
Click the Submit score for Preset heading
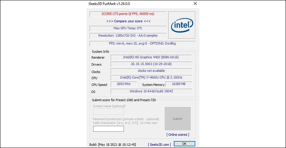pyautogui.click(x=124, y=100)
